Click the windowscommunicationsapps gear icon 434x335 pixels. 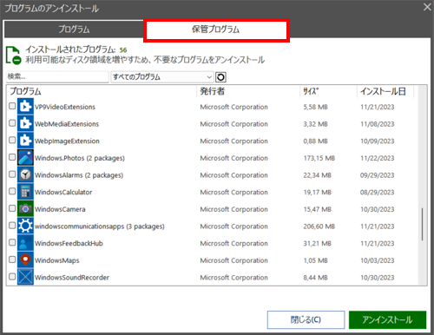point(25,226)
